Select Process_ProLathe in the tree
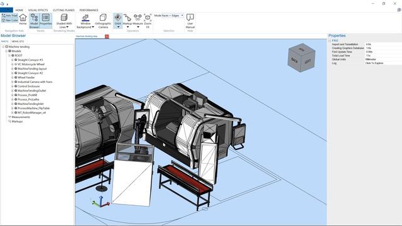This screenshot has height=226, width=402. coord(28,99)
